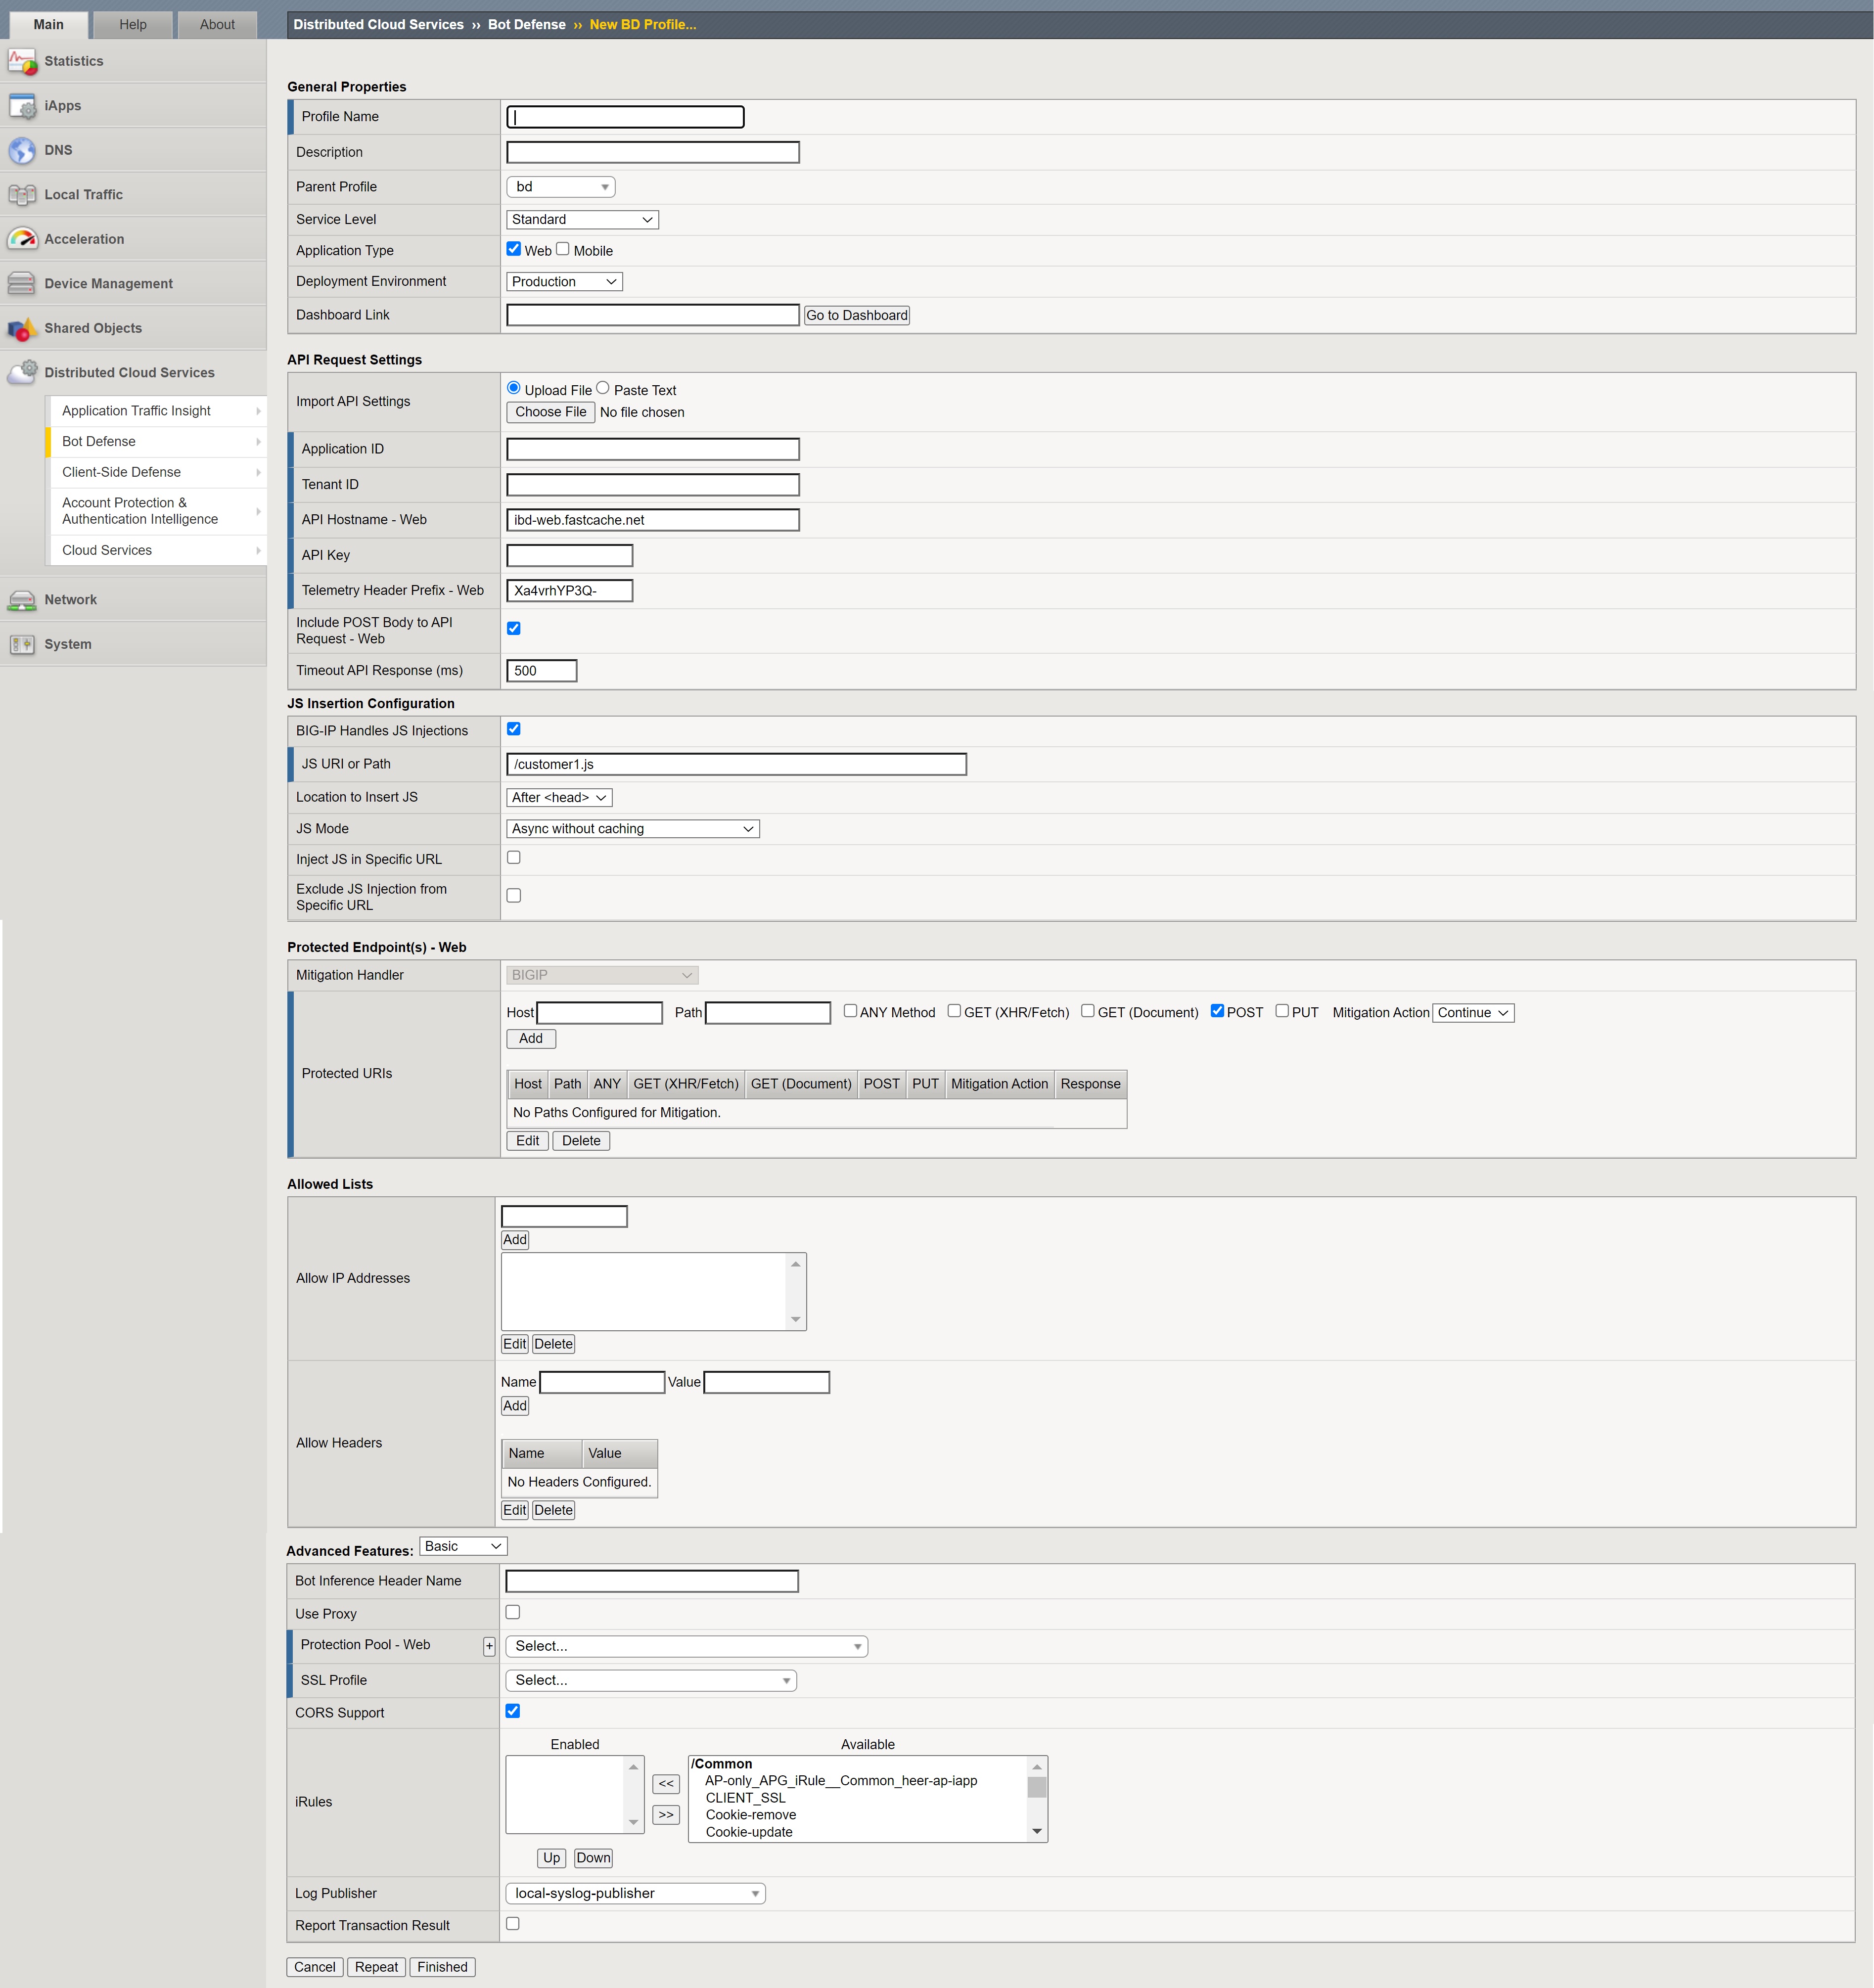Expand the Client-Side Defense submenu arrow
The width and height of the screenshot is (1874, 1988).
(258, 472)
